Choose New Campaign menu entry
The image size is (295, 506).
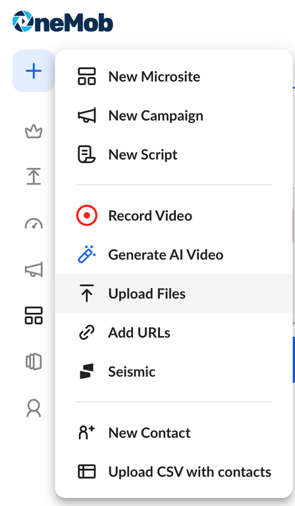pos(174,115)
